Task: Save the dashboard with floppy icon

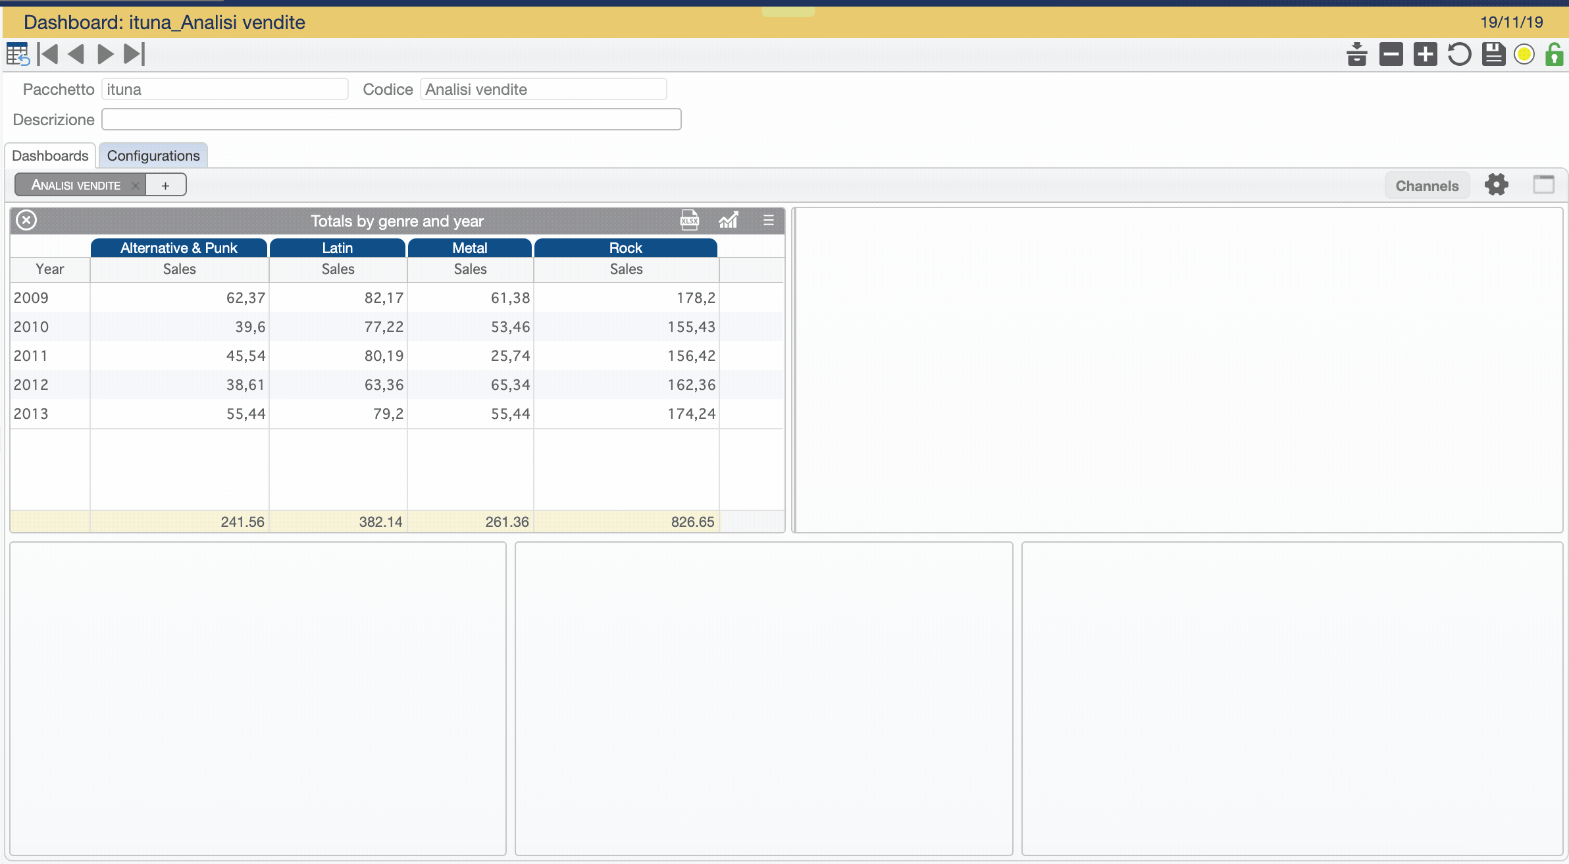Action: point(1494,54)
